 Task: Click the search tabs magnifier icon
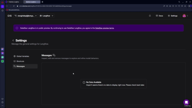point(179,2)
